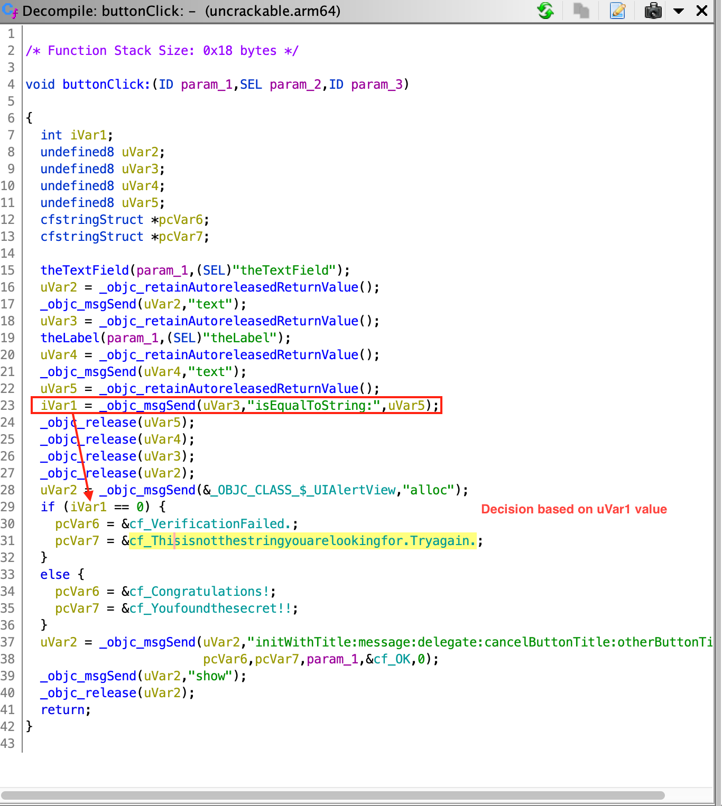Select cf_VerificationFailed. string reference
Screen dimensions: 722x806
pyautogui.click(x=210, y=524)
